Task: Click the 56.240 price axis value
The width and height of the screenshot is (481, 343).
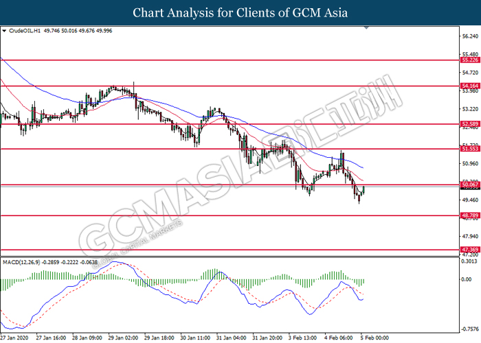Action: (x=470, y=36)
